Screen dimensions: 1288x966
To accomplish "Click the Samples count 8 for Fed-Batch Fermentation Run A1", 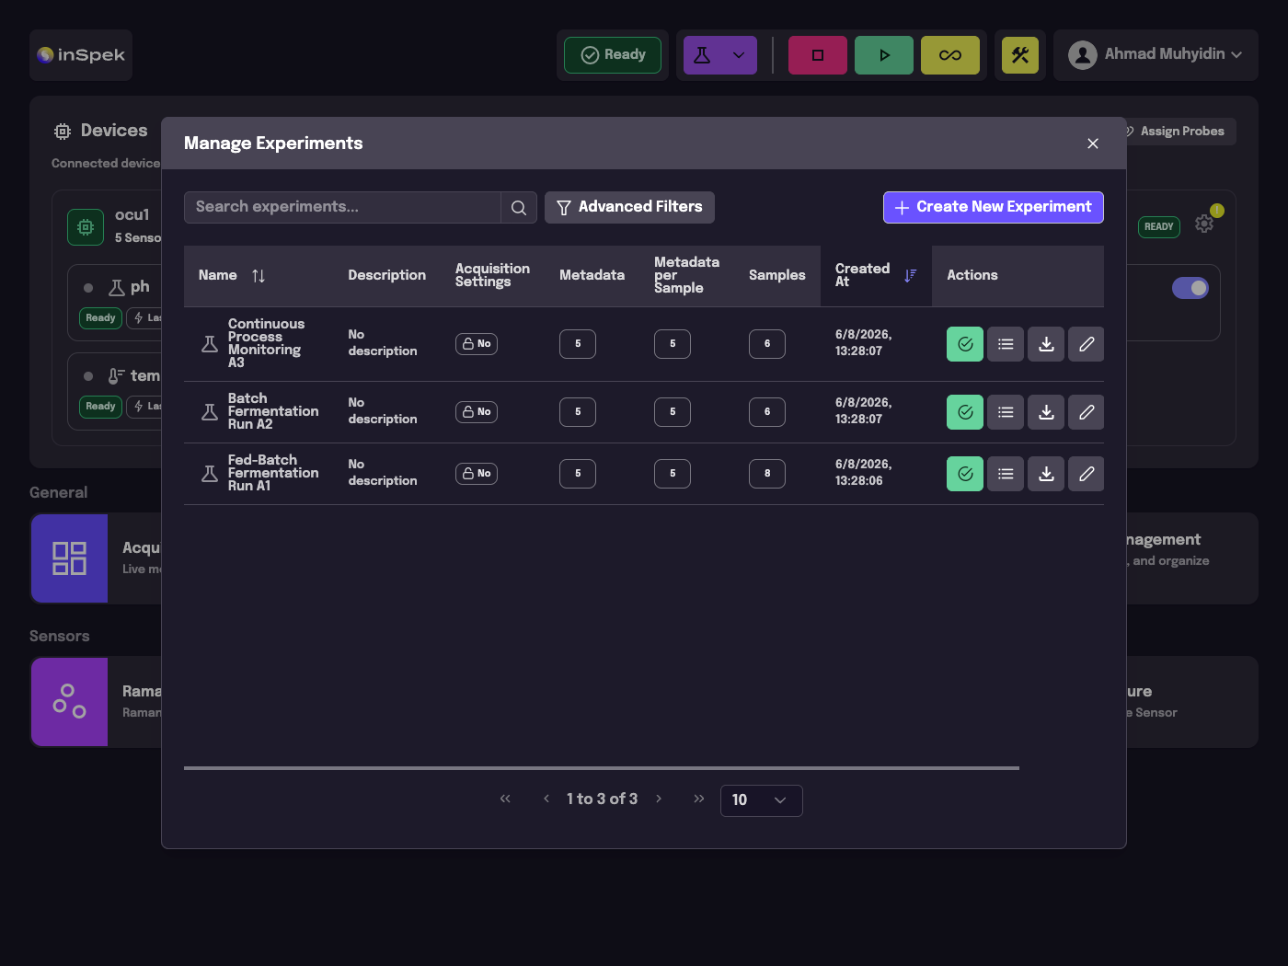I will 767,474.
